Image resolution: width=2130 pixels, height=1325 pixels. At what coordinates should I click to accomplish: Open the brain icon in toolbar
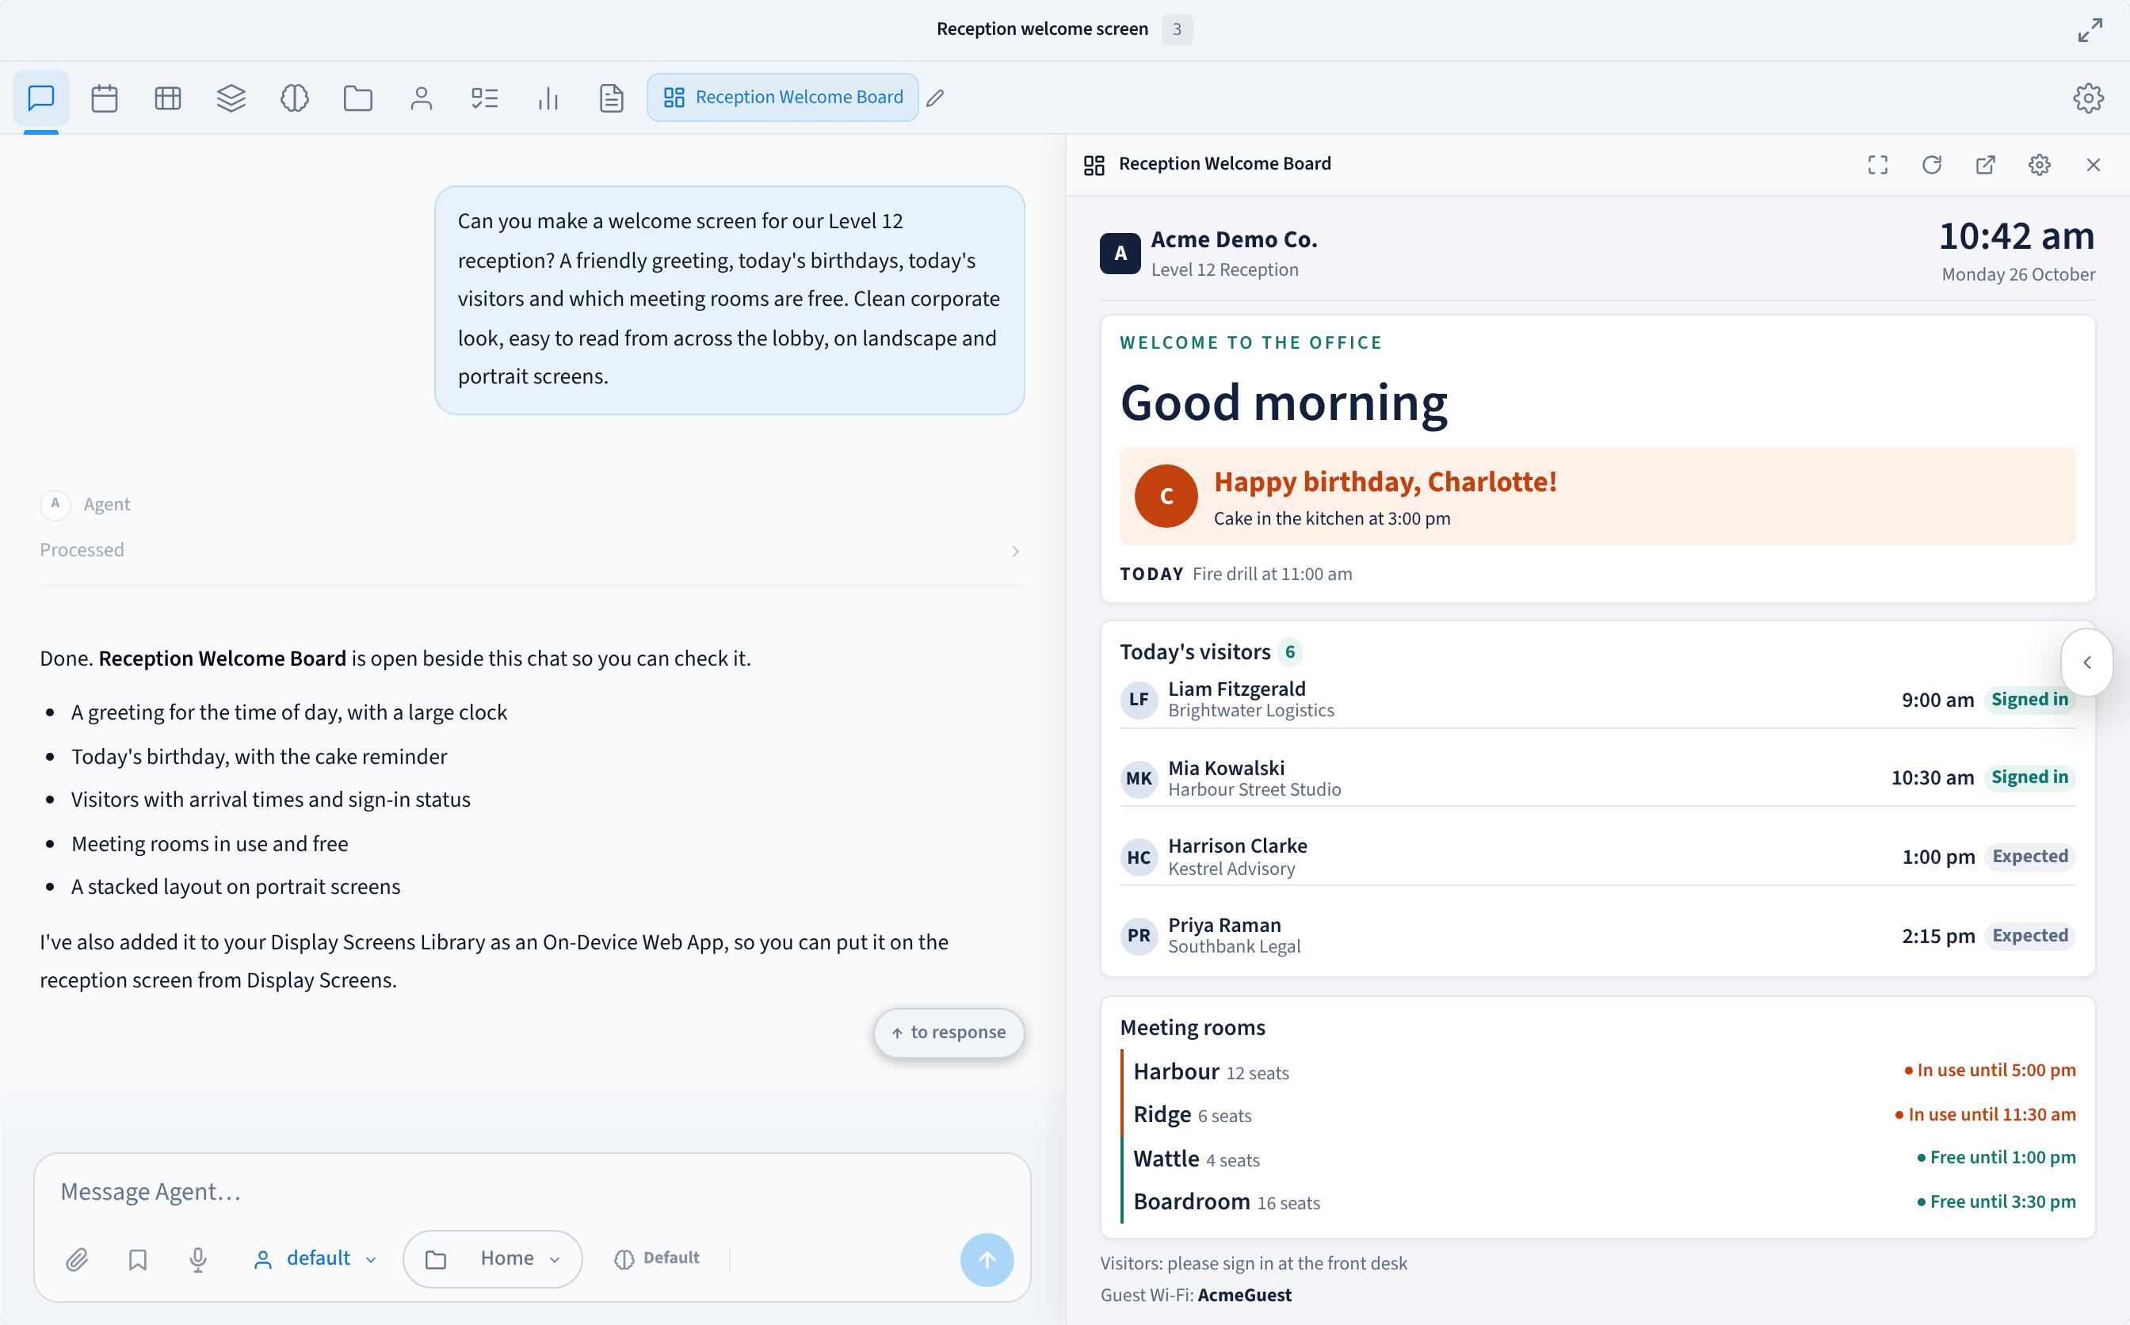point(295,97)
